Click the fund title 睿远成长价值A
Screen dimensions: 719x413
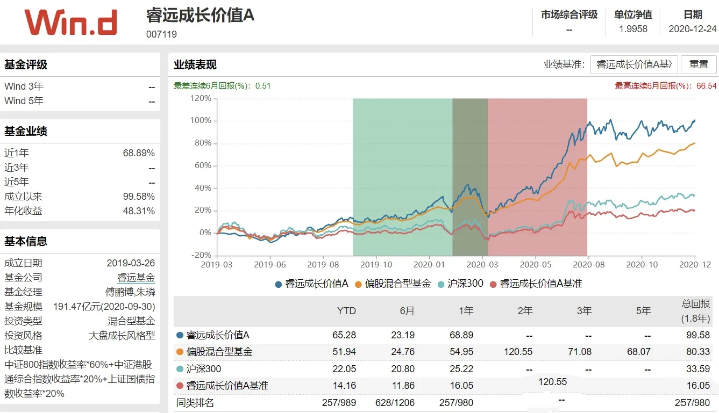(x=200, y=15)
